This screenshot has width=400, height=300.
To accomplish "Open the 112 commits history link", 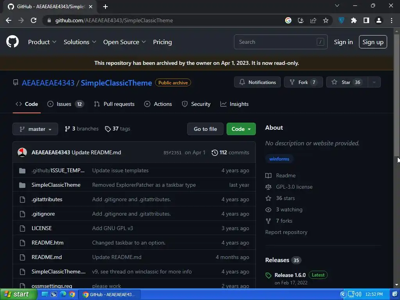I will point(230,153).
